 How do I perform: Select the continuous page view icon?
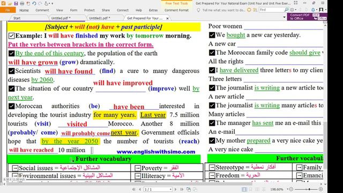[x=251, y=189]
